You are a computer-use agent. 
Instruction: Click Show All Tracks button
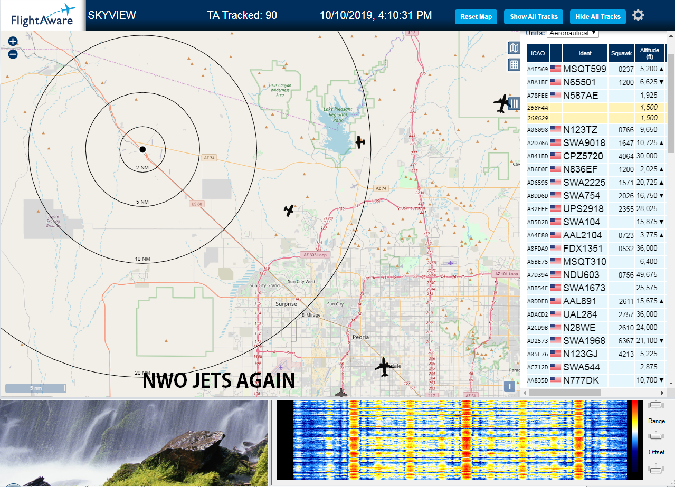[534, 17]
